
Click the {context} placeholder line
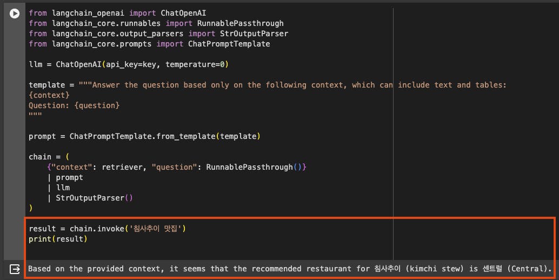click(49, 95)
